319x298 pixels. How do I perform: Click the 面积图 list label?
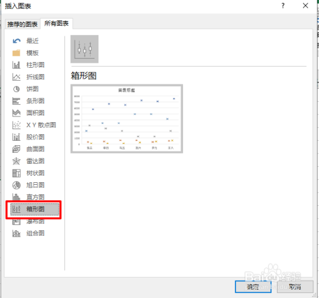pos(35,113)
